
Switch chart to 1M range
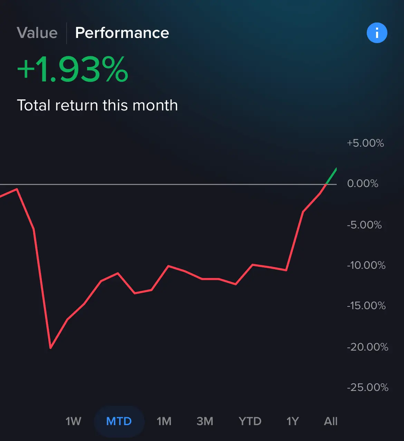pos(164,421)
